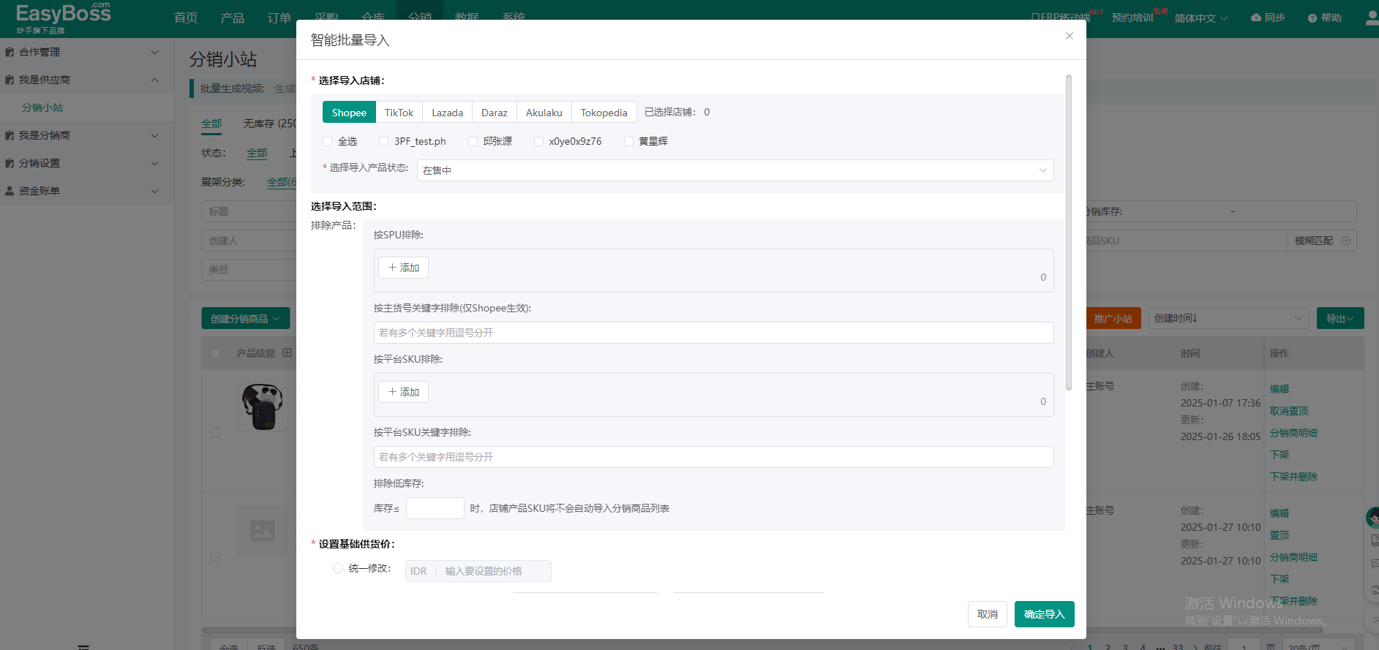1379x650 pixels.
Task: Switch to the TikTok platform tab
Action: (x=399, y=113)
